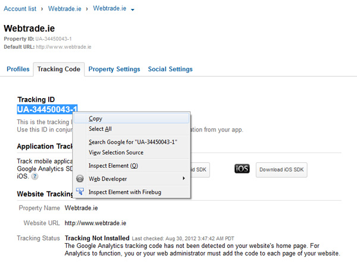Click the highlighted tracking ID UA-34450043-1
This screenshot has width=357, height=271.
pyautogui.click(x=47, y=109)
